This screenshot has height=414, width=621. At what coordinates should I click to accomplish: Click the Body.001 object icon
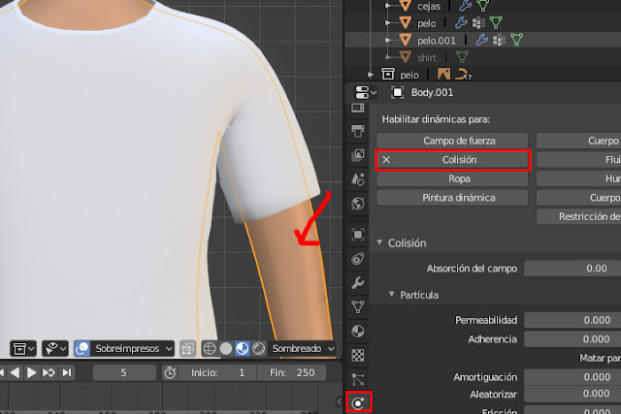click(x=397, y=93)
